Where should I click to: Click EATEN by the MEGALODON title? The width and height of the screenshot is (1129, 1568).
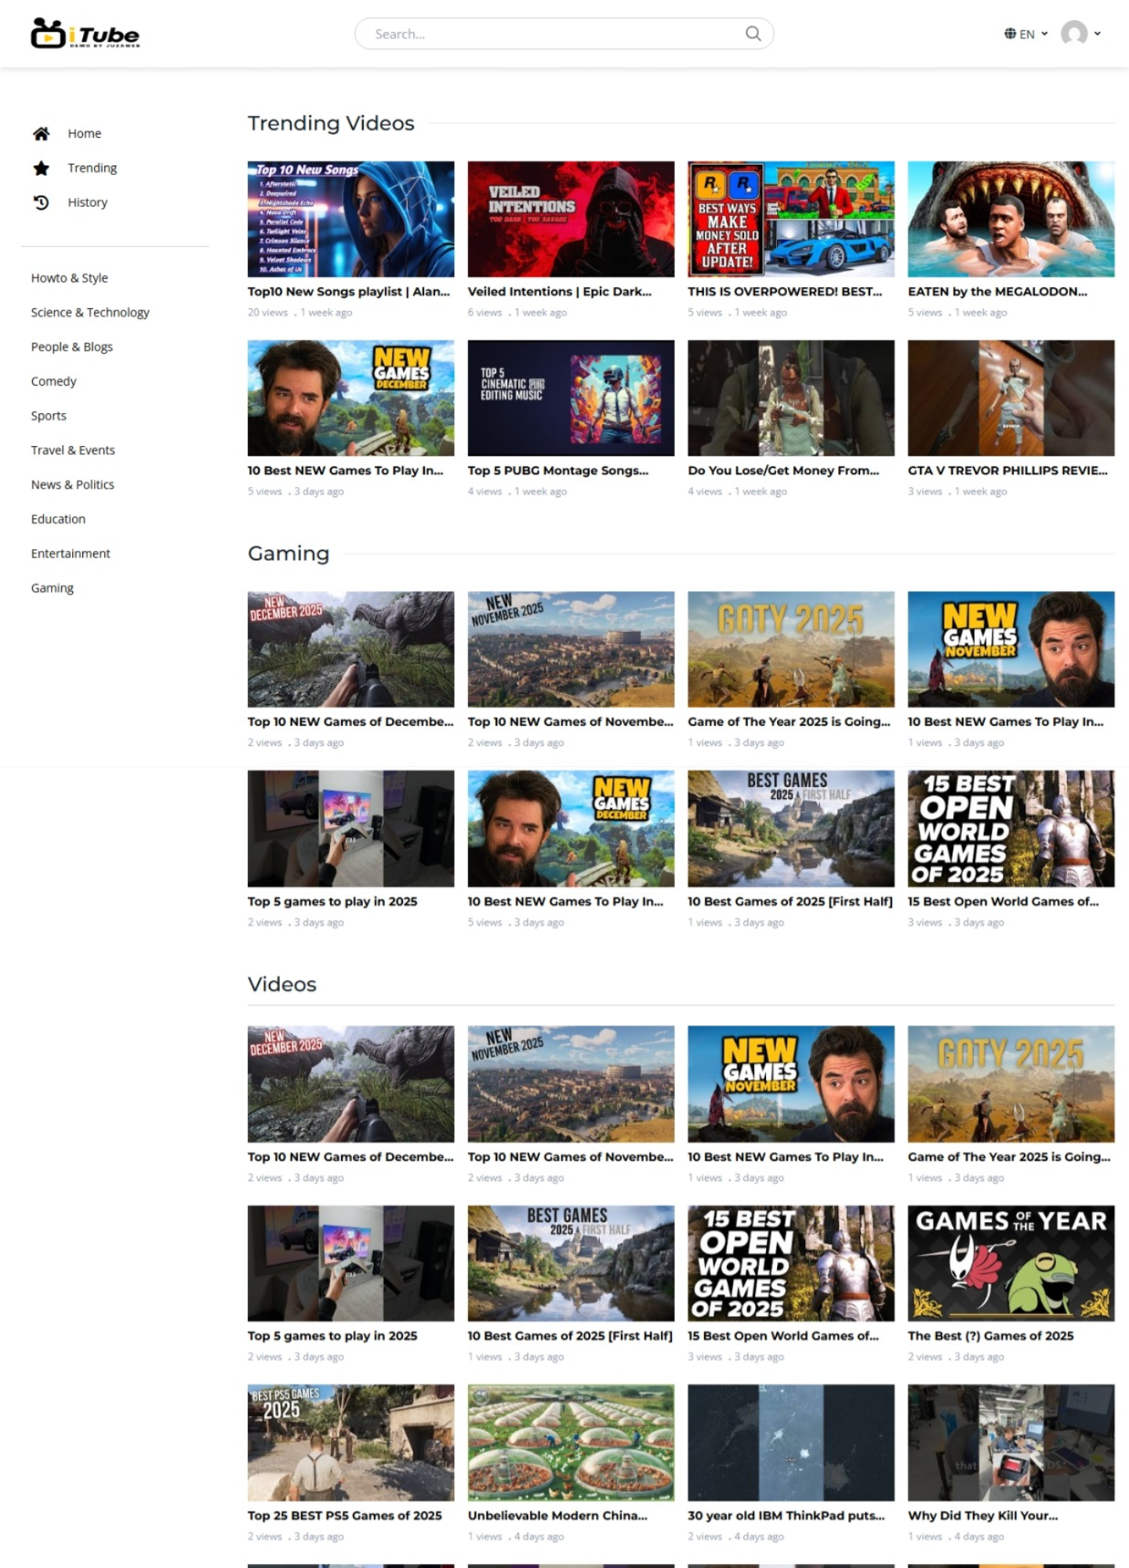click(x=997, y=292)
